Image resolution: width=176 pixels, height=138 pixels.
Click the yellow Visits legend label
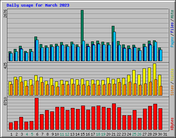tap(172, 75)
